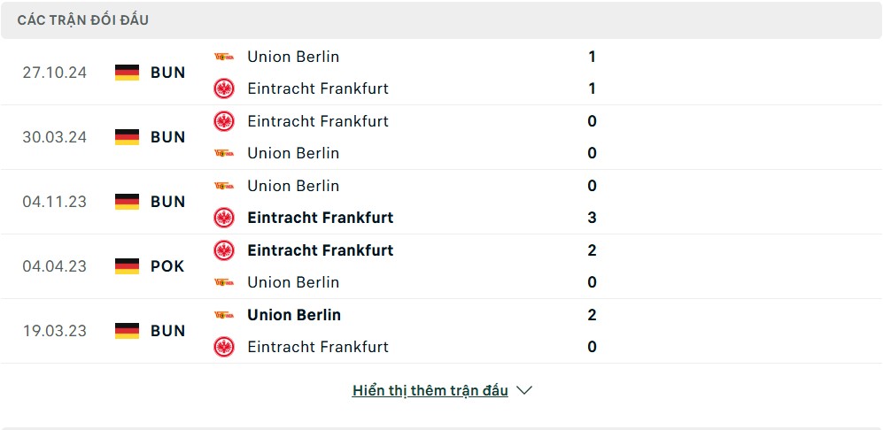
Task: Click the 04.11.23 match date
Action: point(55,202)
